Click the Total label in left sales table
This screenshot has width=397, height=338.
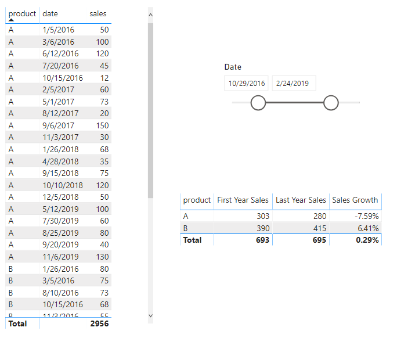(17, 324)
